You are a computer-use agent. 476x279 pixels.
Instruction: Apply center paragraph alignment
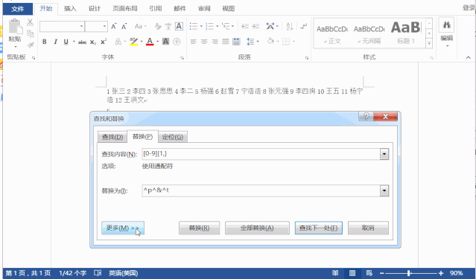[204, 42]
